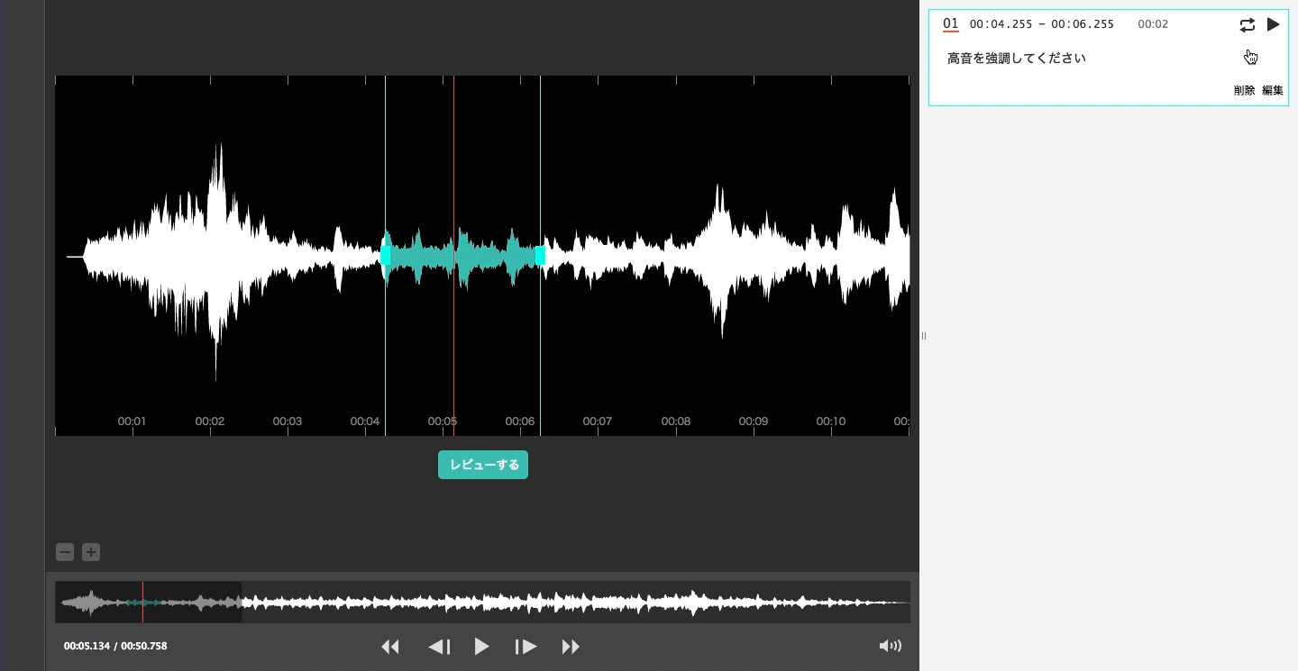The image size is (1298, 671).
Task: Zoom out the waveform with minus button
Action: pyautogui.click(x=65, y=552)
